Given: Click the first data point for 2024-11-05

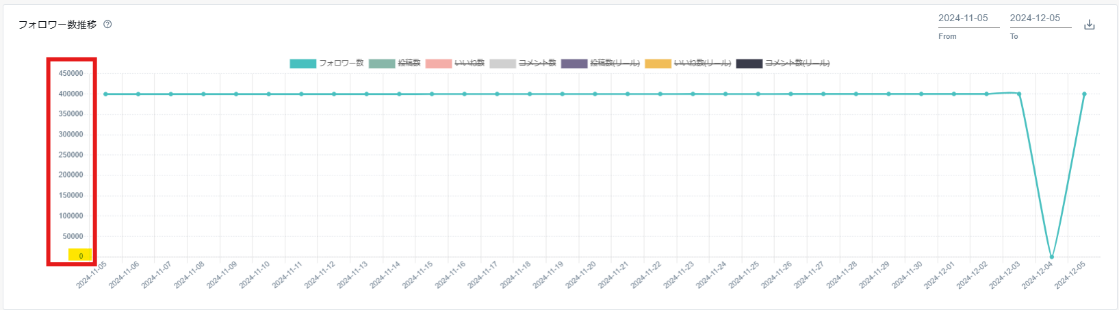Looking at the screenshot, I should [x=105, y=94].
